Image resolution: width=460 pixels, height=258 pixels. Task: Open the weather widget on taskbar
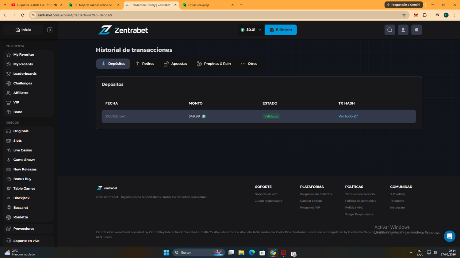20,252
